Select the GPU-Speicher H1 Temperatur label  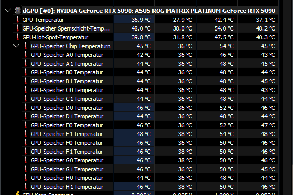67,187
